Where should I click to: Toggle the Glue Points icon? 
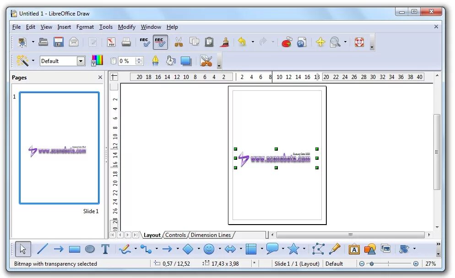pos(335,249)
